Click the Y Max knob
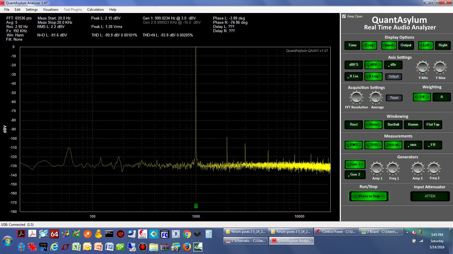The width and height of the screenshot is (453, 254). click(x=440, y=68)
